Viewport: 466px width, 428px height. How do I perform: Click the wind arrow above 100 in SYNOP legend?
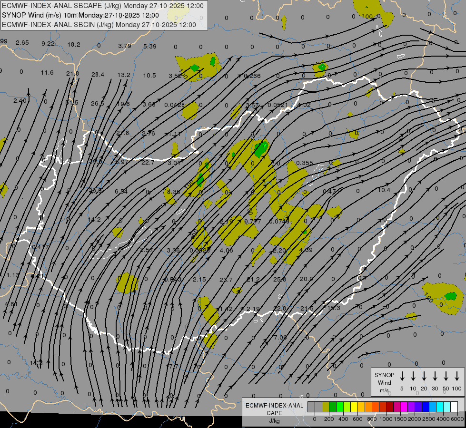[457, 376]
